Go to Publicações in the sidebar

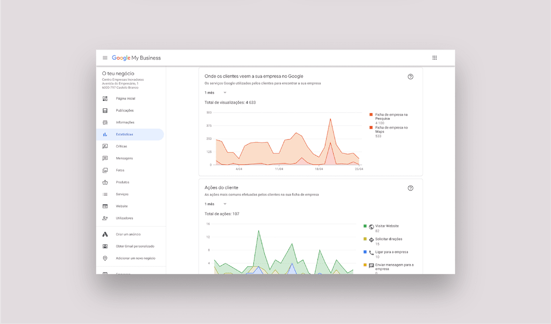tap(125, 110)
